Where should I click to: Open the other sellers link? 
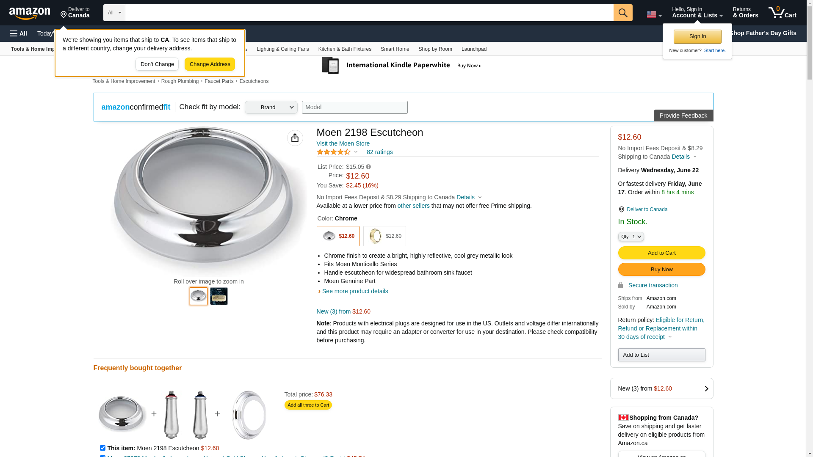(413, 206)
